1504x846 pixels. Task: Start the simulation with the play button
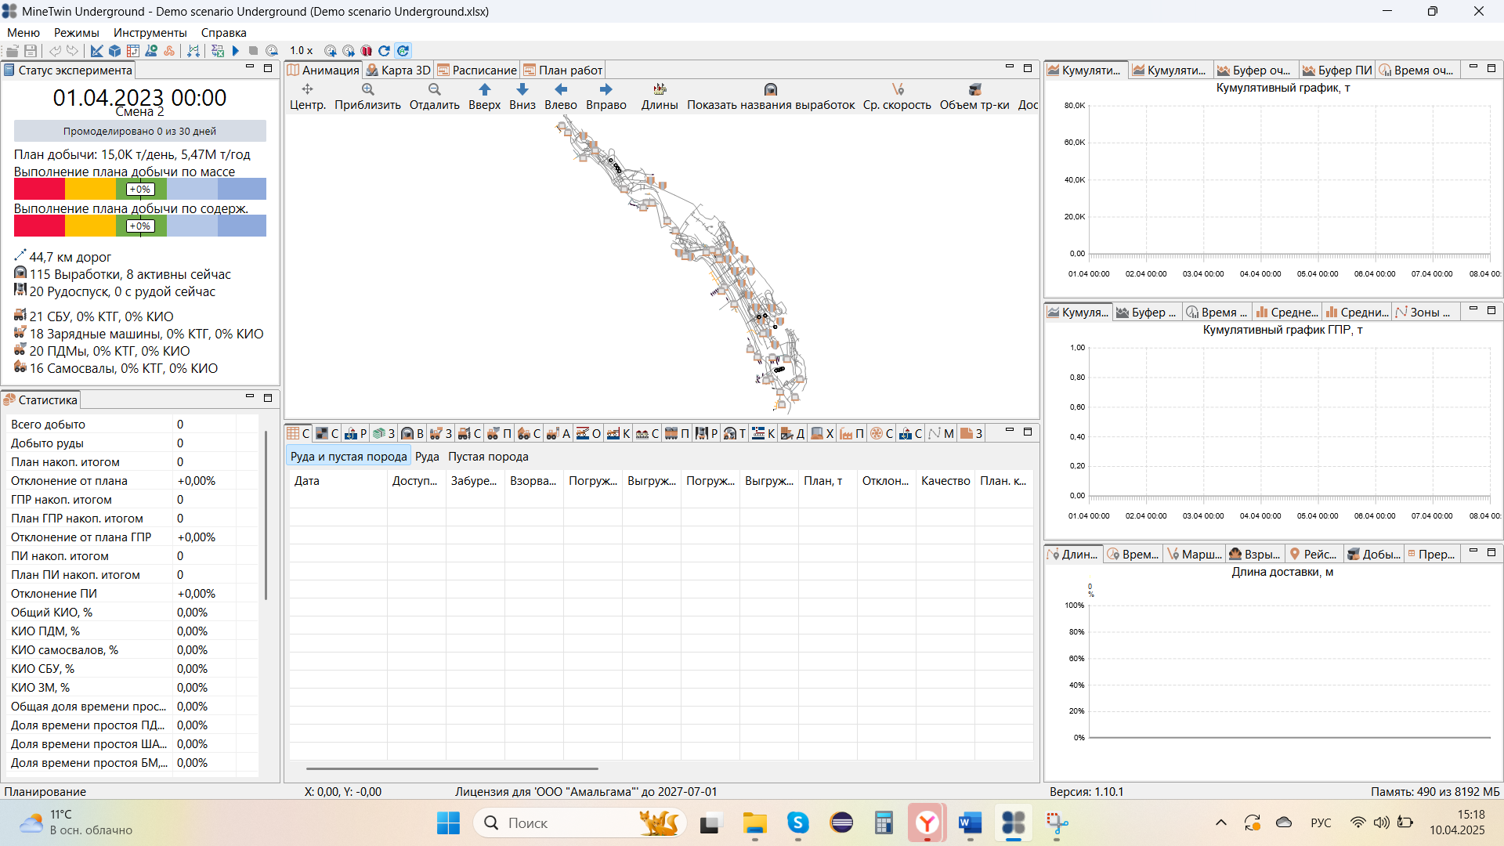(236, 51)
